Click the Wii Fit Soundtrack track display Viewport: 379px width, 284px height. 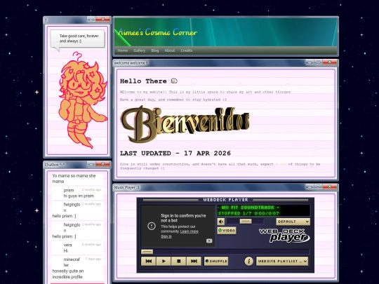point(263,210)
